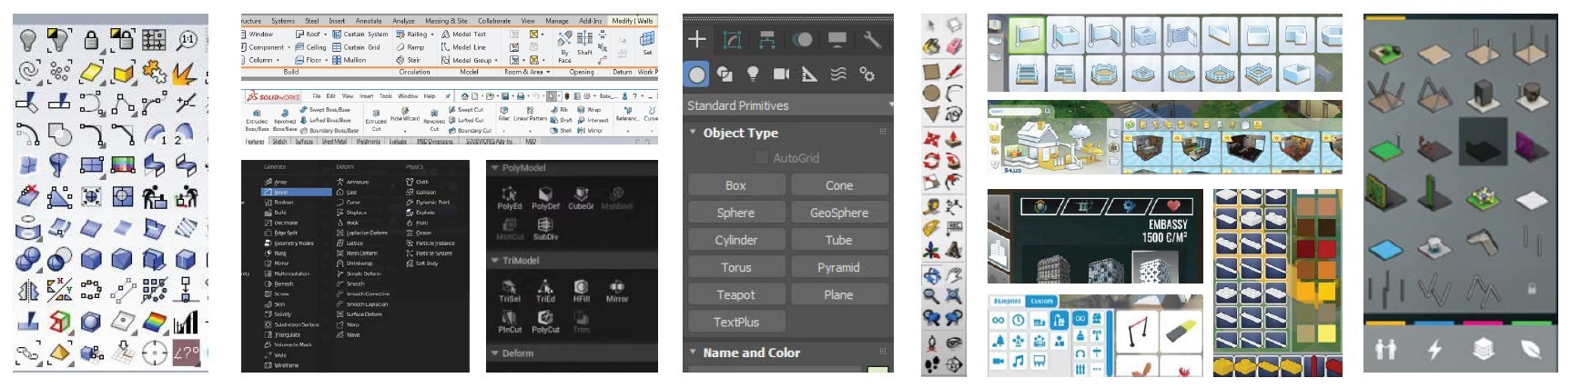The image size is (1571, 388).
Task: Click the lightning bolt icon in bottom bar
Action: click(x=1434, y=349)
